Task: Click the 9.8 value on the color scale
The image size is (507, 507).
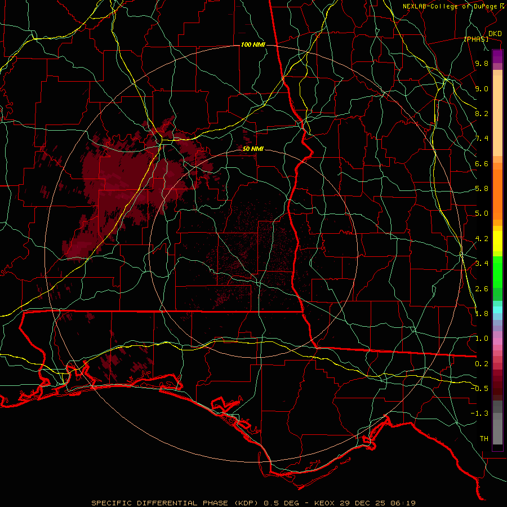Action: 481,63
